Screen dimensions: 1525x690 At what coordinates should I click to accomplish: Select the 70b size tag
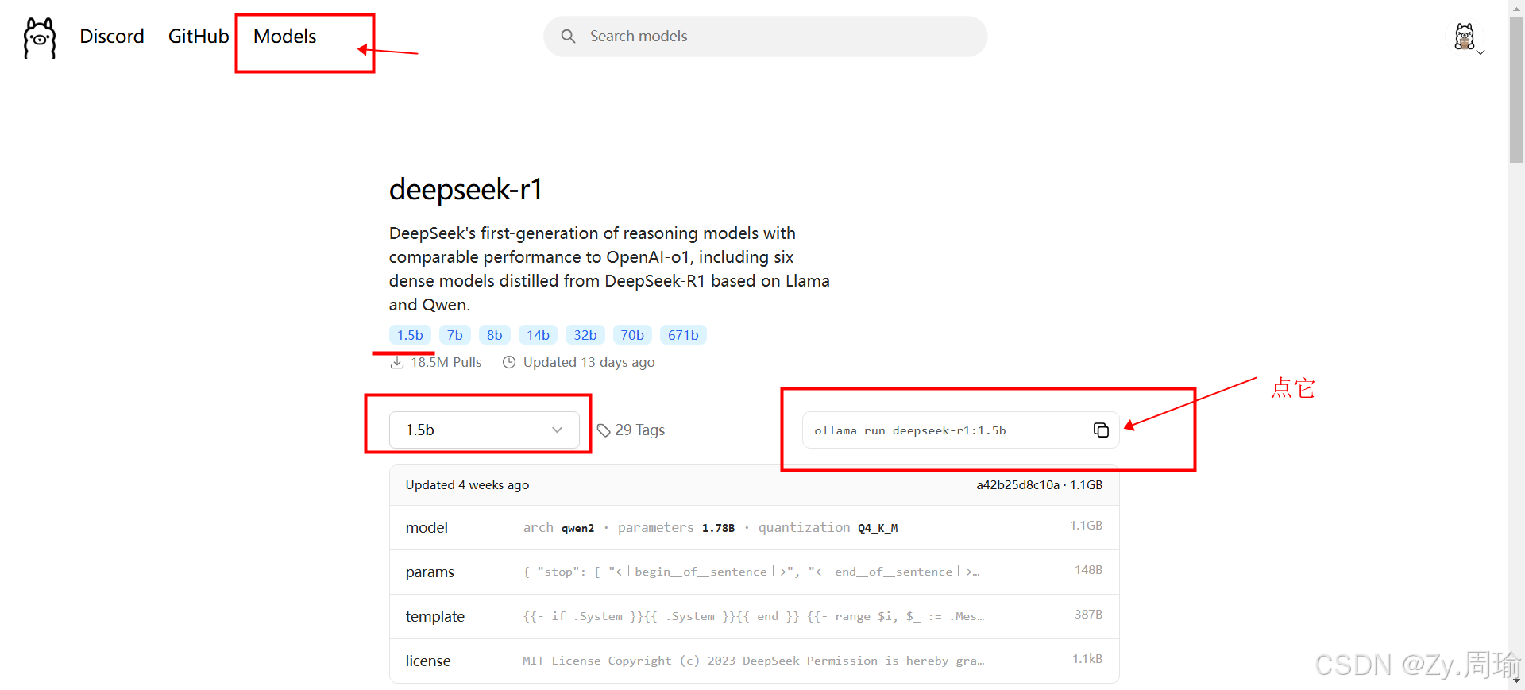pos(632,335)
